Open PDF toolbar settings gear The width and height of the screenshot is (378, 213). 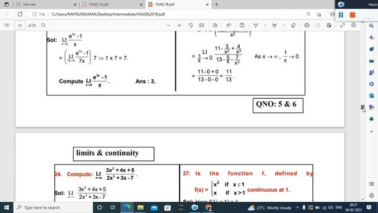(x=354, y=25)
